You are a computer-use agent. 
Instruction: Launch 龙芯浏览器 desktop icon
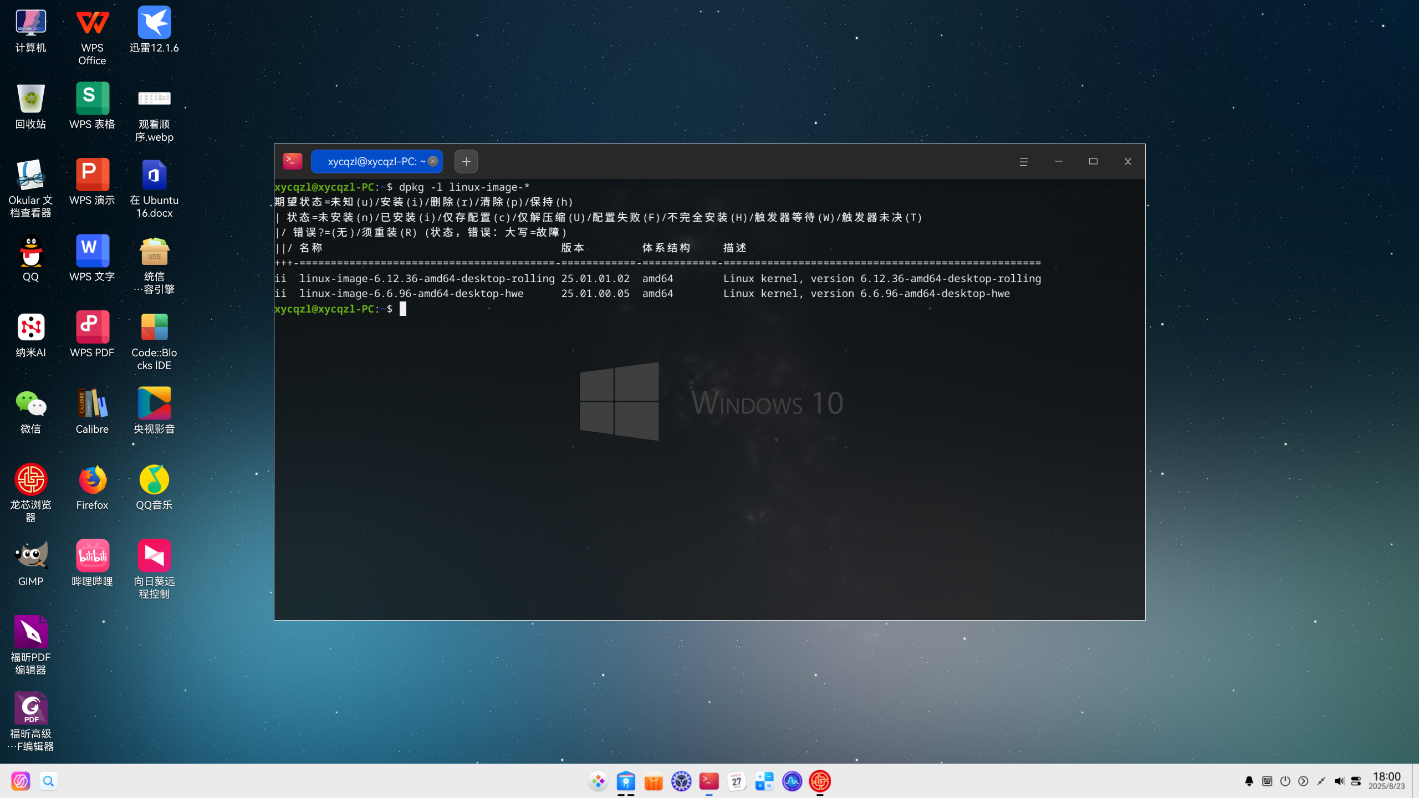coord(30,493)
